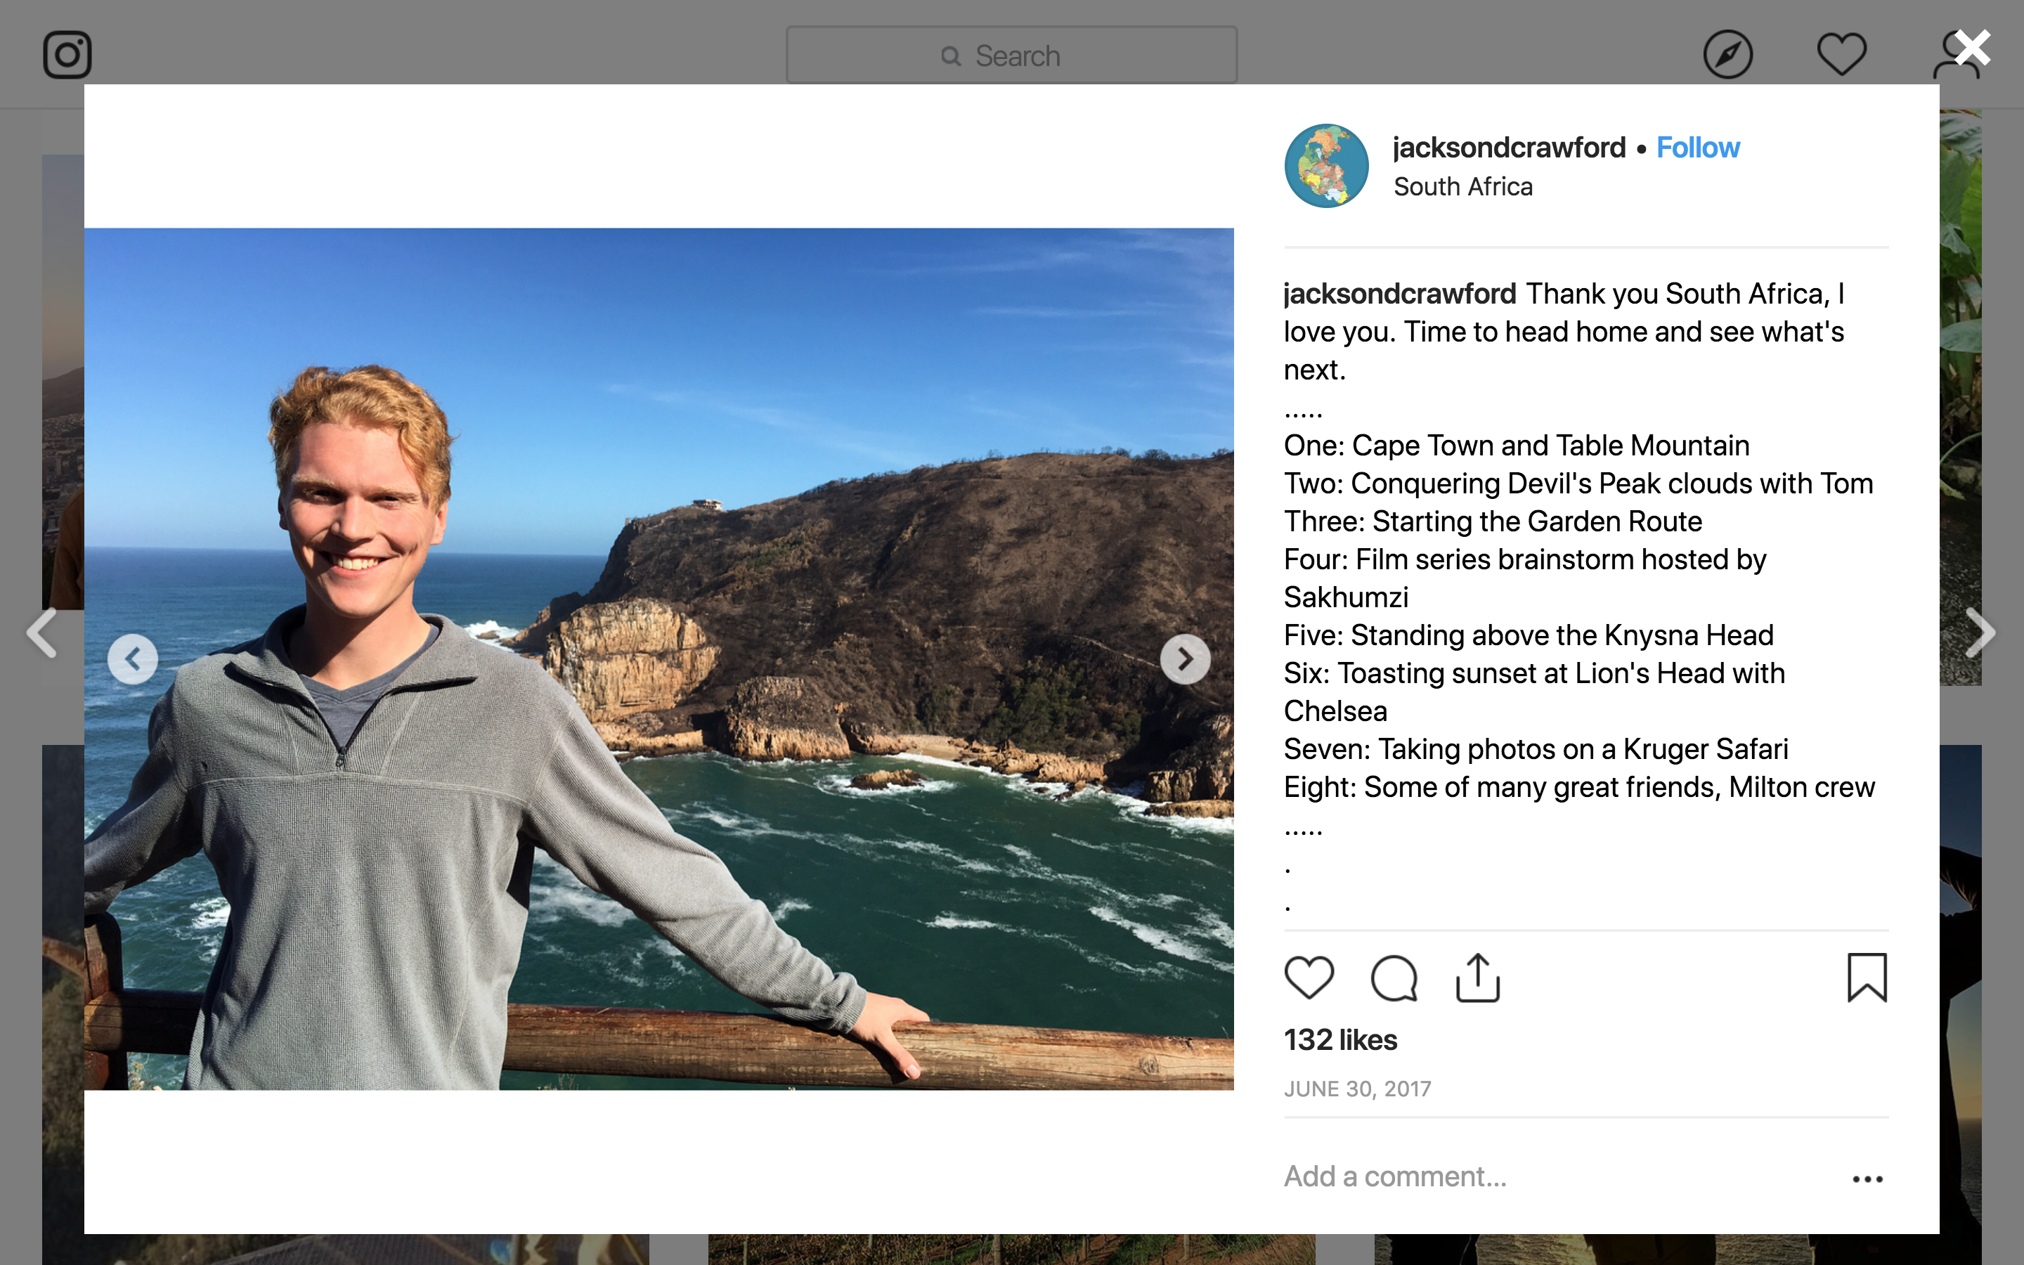
Task: Close the post modal
Action: 1973,48
